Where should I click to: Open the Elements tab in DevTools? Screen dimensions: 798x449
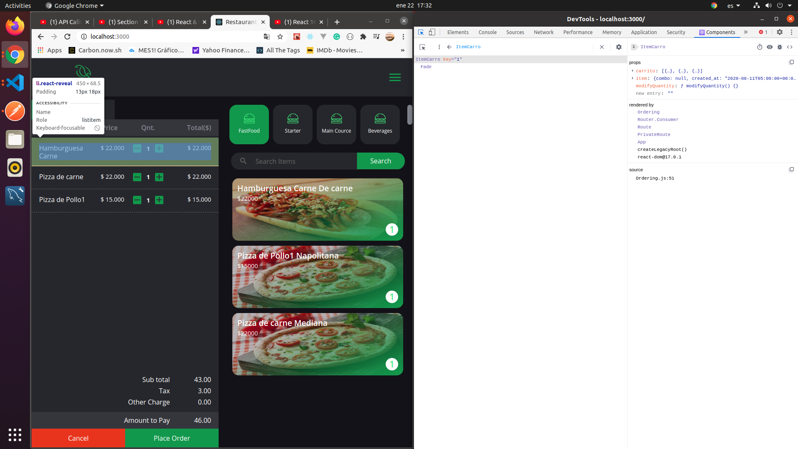pyautogui.click(x=458, y=32)
